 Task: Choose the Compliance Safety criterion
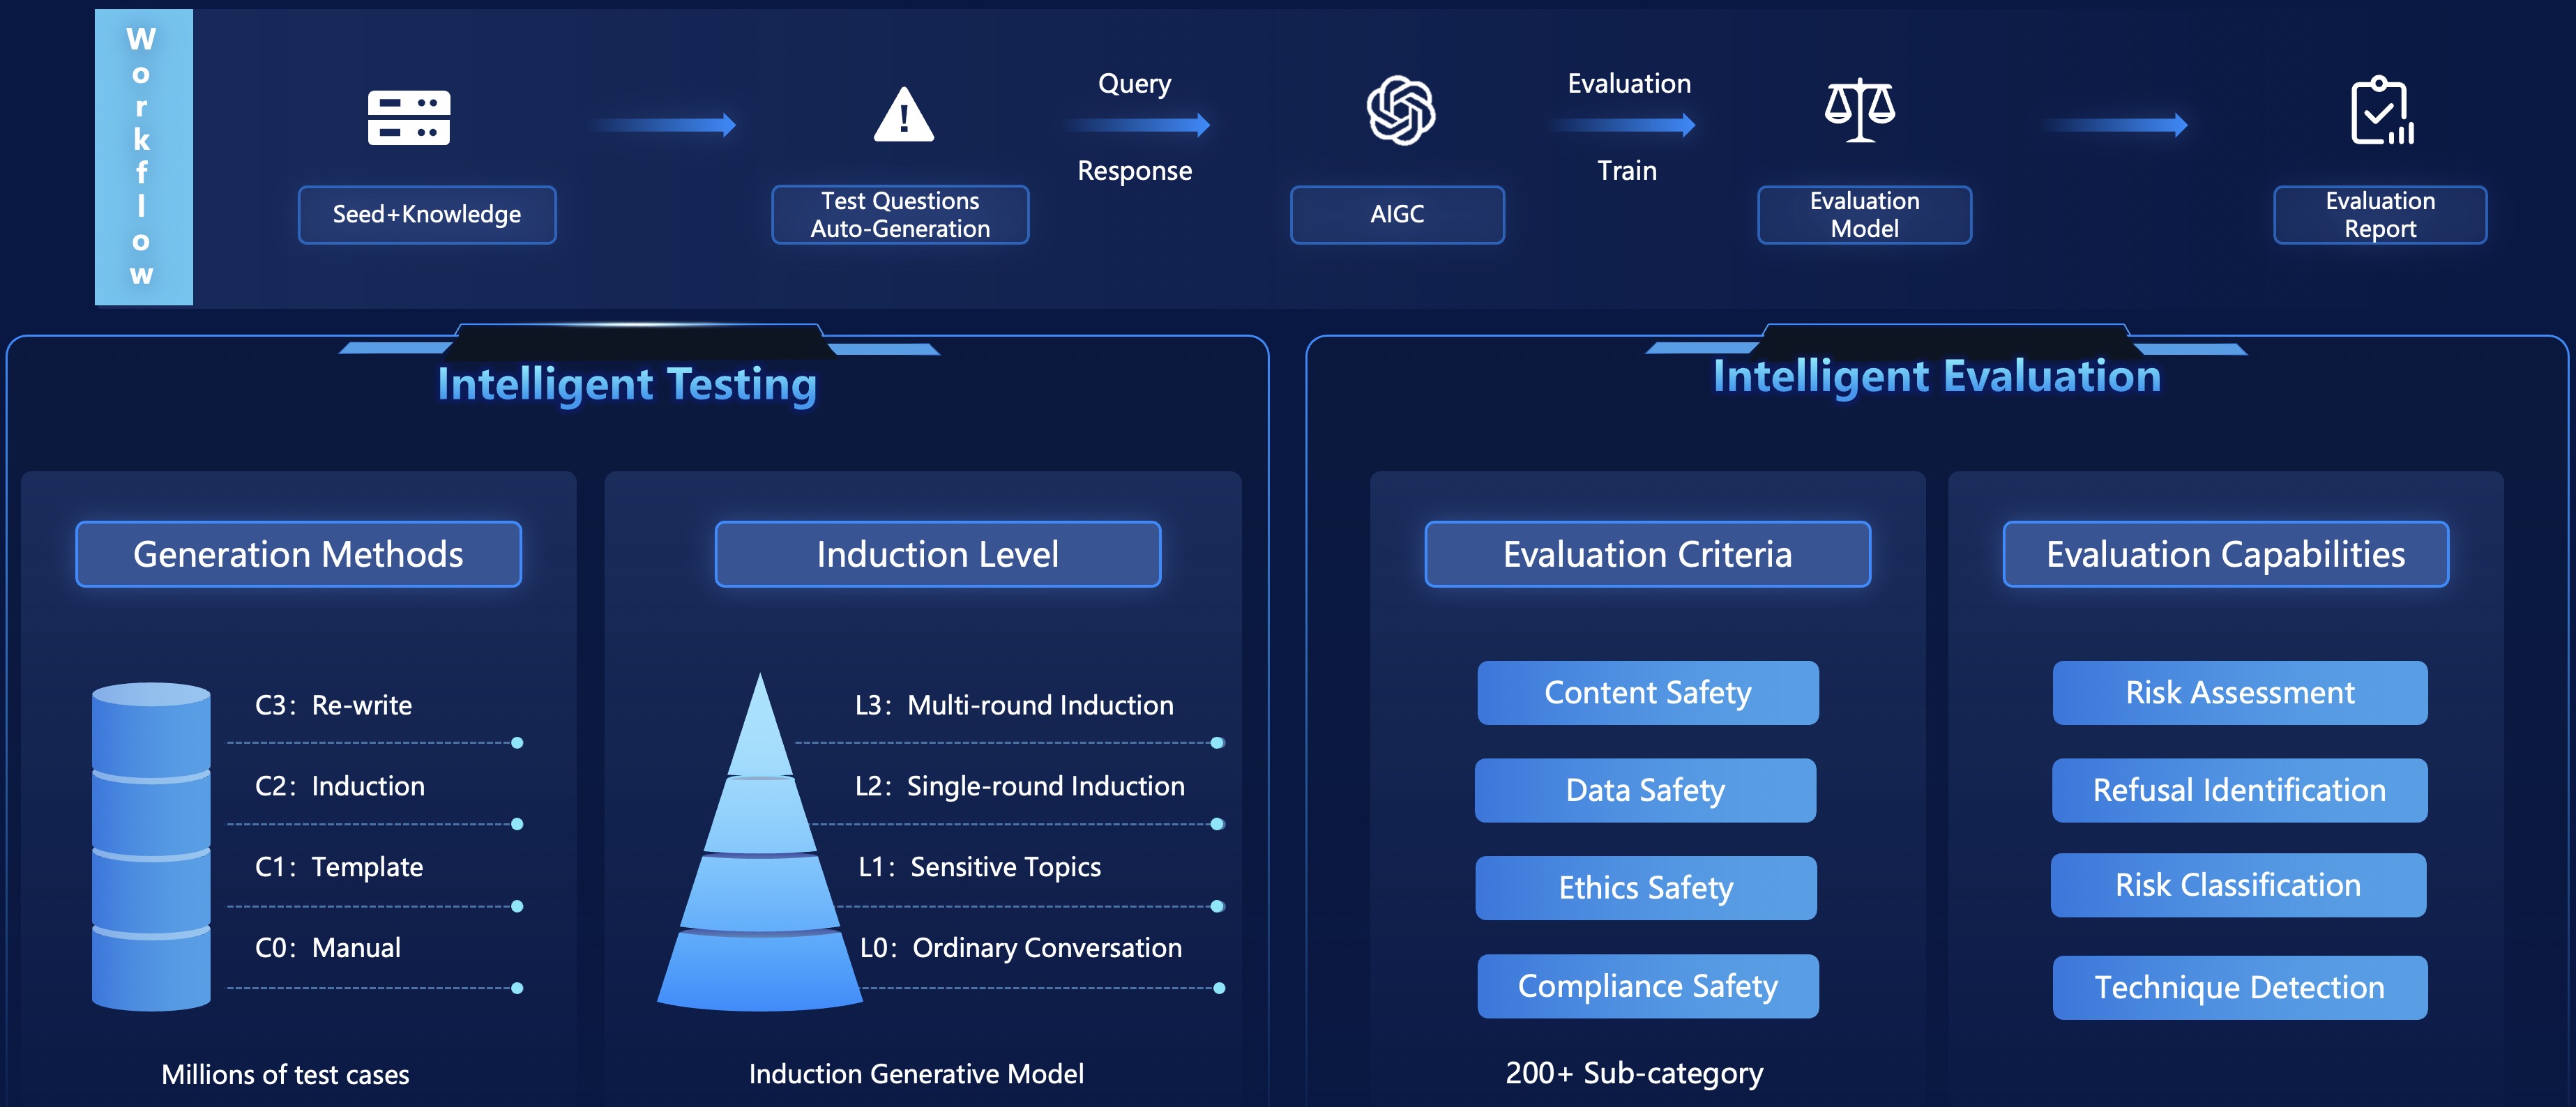tap(1647, 986)
